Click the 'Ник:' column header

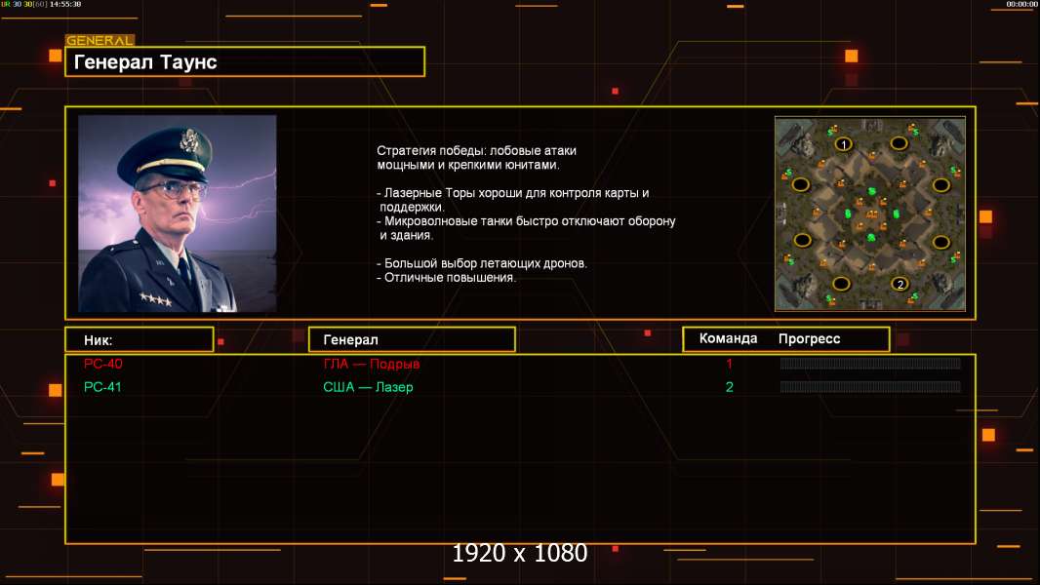point(140,340)
